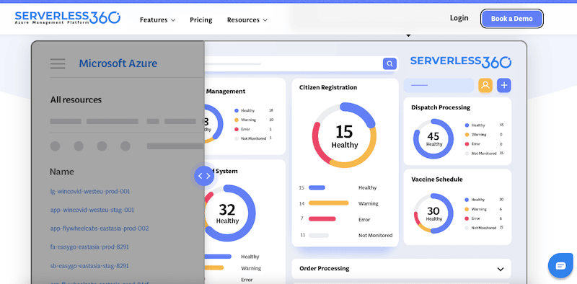Viewport: 577px width, 284px height.
Task: Open resource lg-wincovid-westeu-prod-001
Action: 89,191
